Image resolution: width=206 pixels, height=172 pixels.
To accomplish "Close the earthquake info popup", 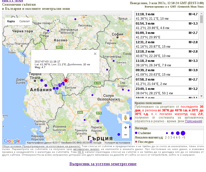I will [x=95, y=54].
